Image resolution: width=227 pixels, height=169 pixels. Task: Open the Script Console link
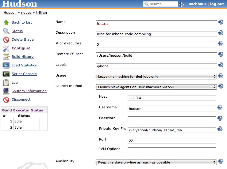click(x=24, y=74)
